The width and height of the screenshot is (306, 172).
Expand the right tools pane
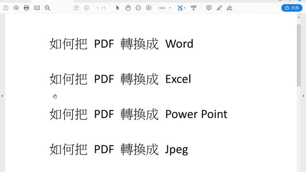tap(304, 96)
